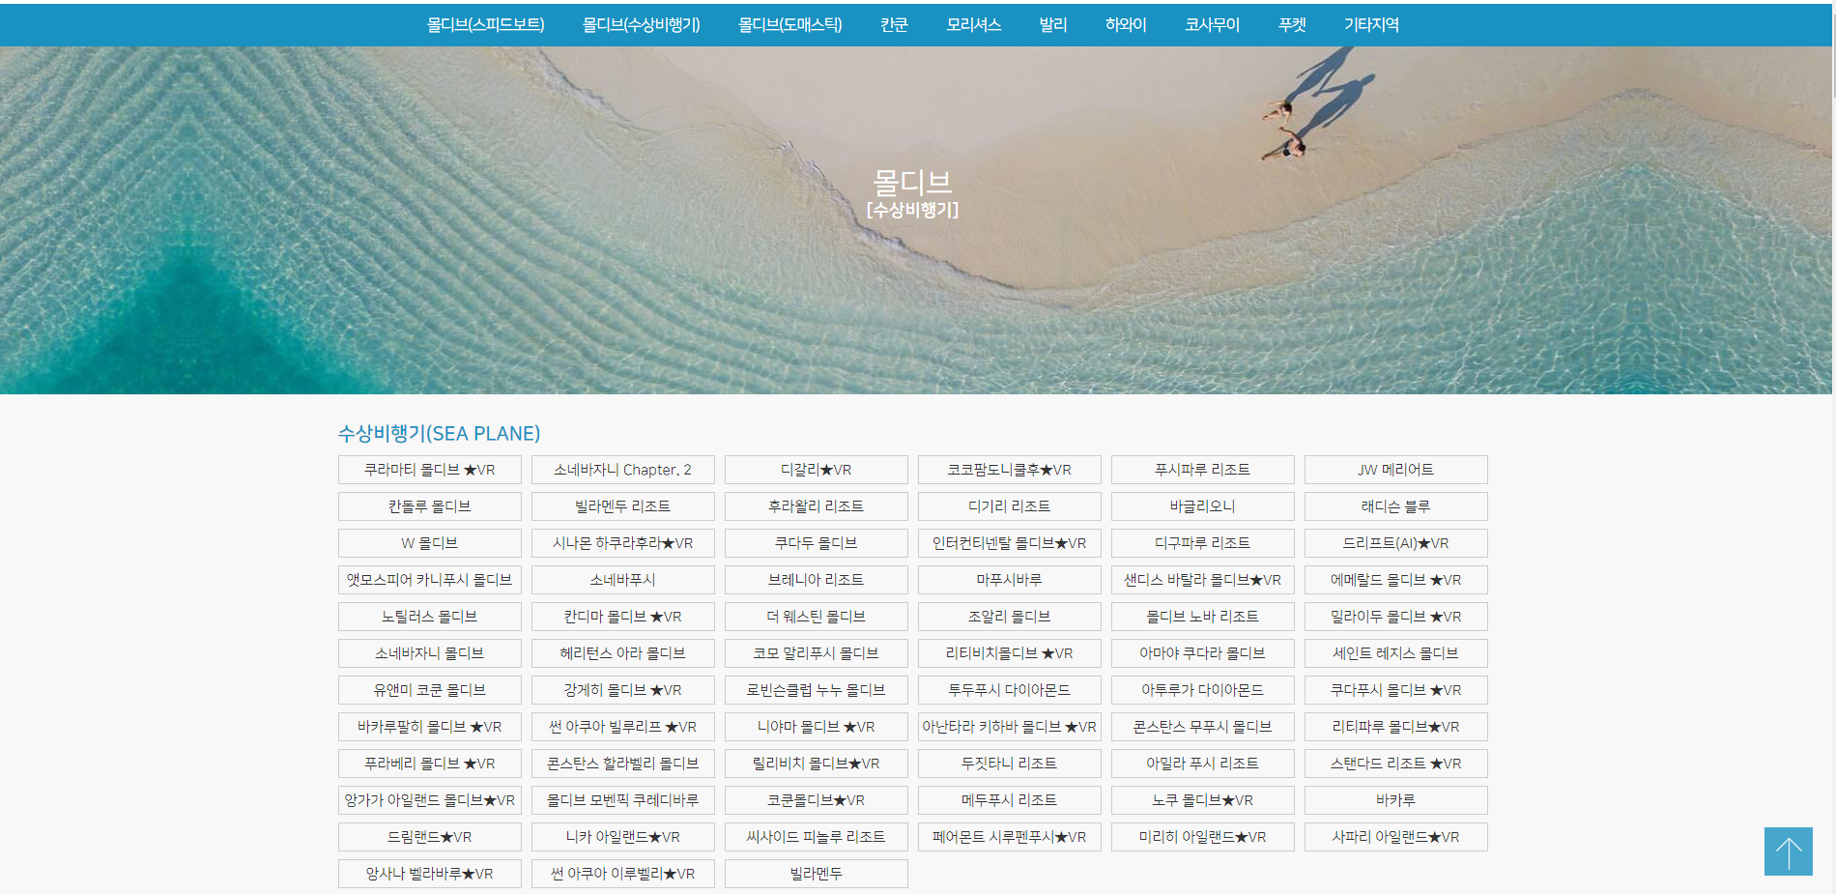Select the W 몰디브 resort
This screenshot has height=894, width=1836.
pos(429,543)
